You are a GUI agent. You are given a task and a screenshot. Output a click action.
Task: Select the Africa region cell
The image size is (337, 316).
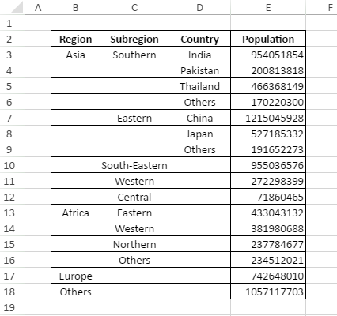76,213
